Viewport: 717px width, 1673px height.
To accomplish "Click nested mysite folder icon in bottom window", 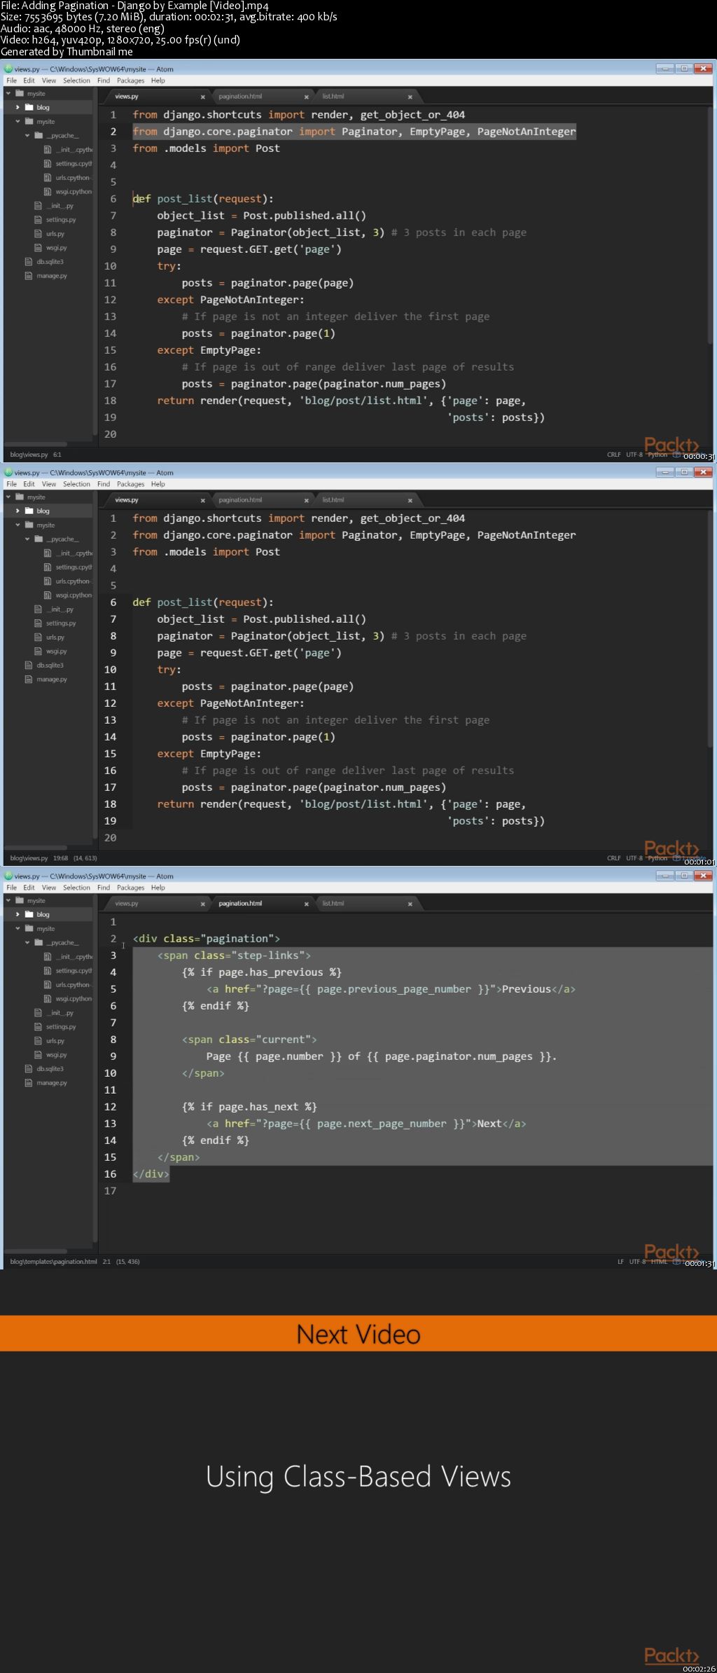I will point(29,929).
